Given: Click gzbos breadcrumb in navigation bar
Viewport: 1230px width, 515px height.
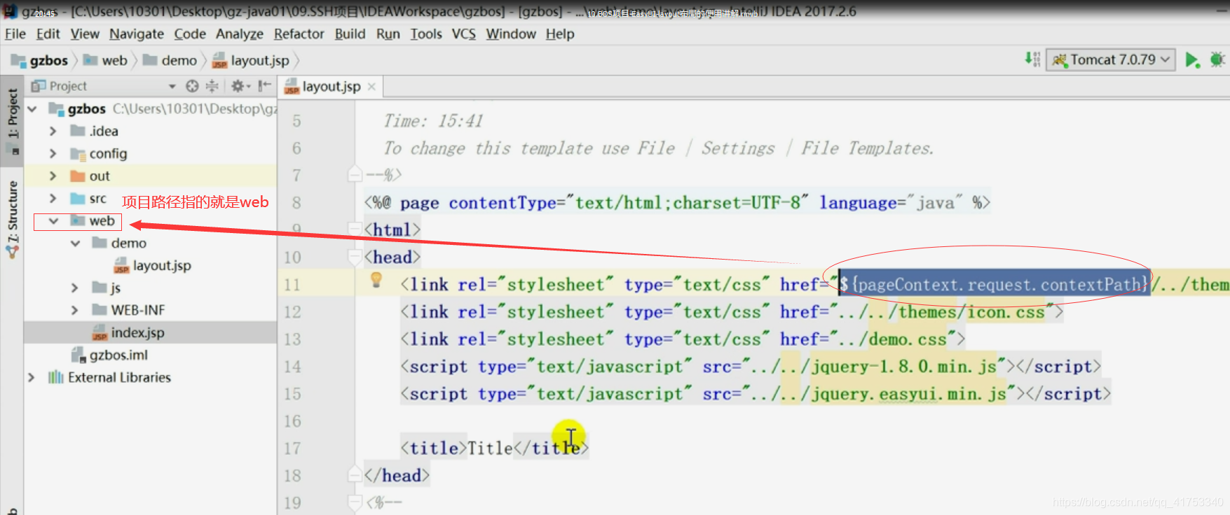Looking at the screenshot, I should coord(40,60).
